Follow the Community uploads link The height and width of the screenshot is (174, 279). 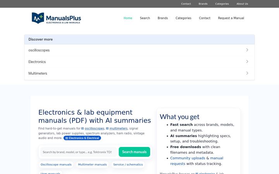[188, 158]
